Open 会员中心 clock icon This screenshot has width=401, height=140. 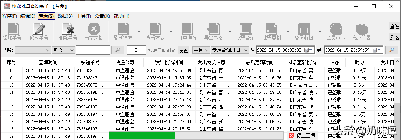pyautogui.click(x=336, y=28)
